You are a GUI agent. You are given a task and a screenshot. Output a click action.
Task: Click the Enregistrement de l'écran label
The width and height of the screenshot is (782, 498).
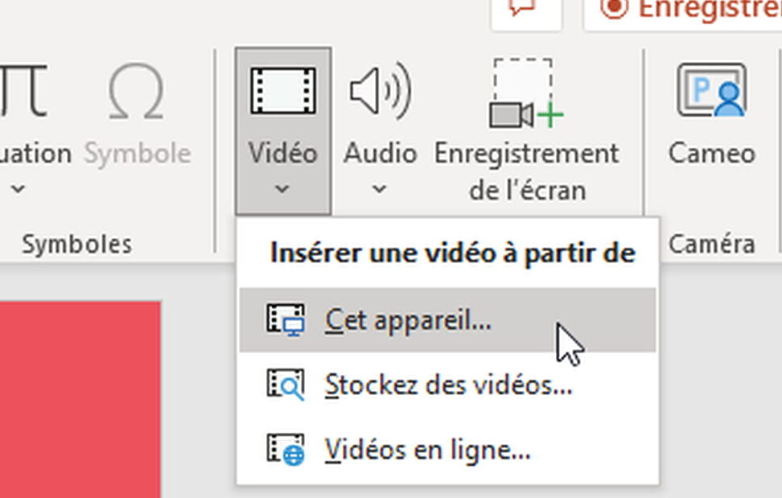pyautogui.click(x=527, y=171)
